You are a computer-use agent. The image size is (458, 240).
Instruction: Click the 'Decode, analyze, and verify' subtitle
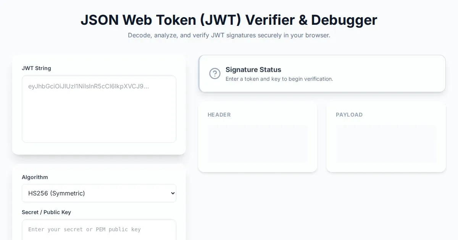click(x=229, y=35)
